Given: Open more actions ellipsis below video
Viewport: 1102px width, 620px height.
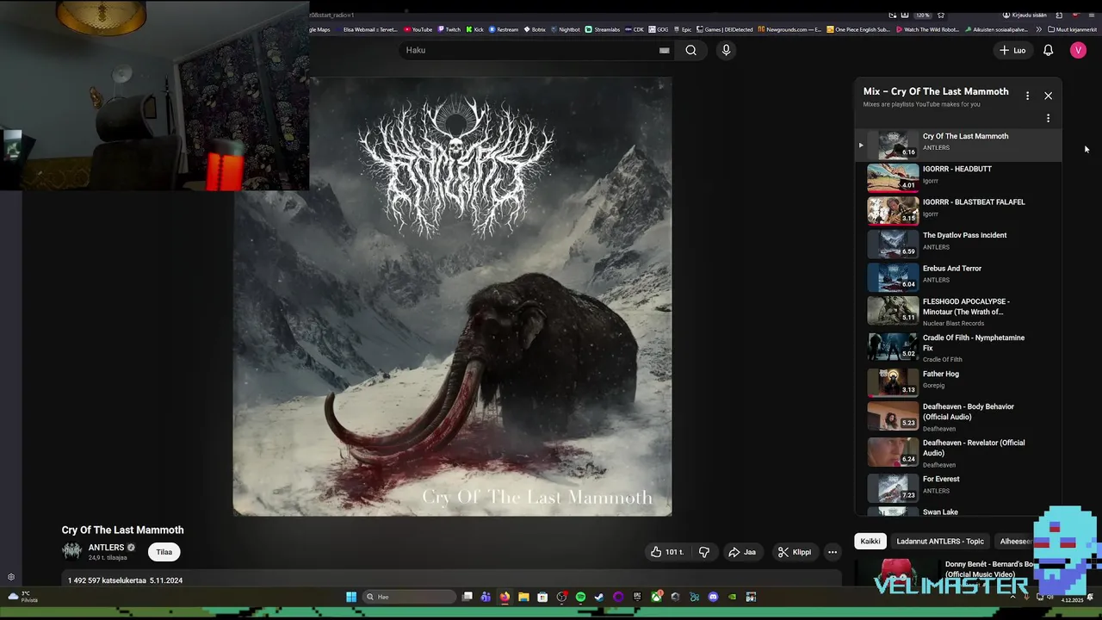Looking at the screenshot, I should point(832,552).
